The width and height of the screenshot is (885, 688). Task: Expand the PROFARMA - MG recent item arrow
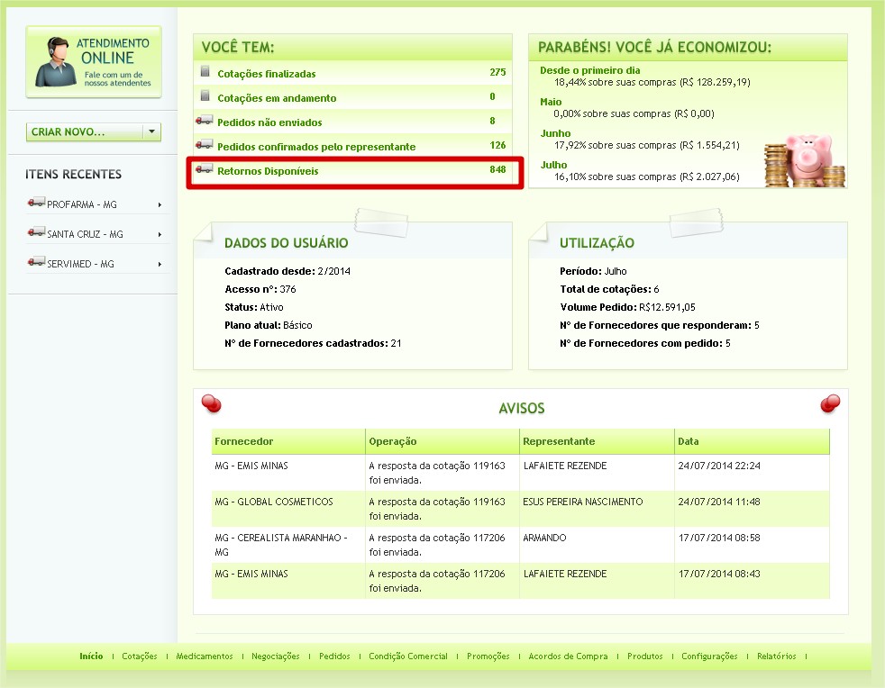pyautogui.click(x=160, y=204)
